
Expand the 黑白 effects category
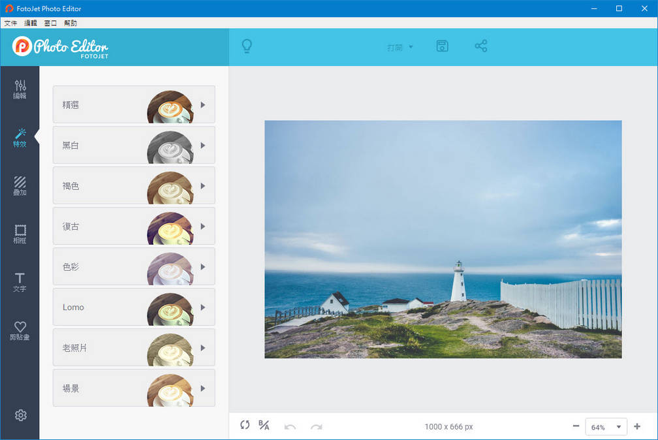134,145
